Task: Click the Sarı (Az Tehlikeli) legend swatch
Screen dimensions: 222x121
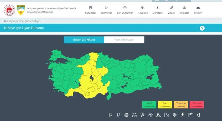Action: point(165,105)
